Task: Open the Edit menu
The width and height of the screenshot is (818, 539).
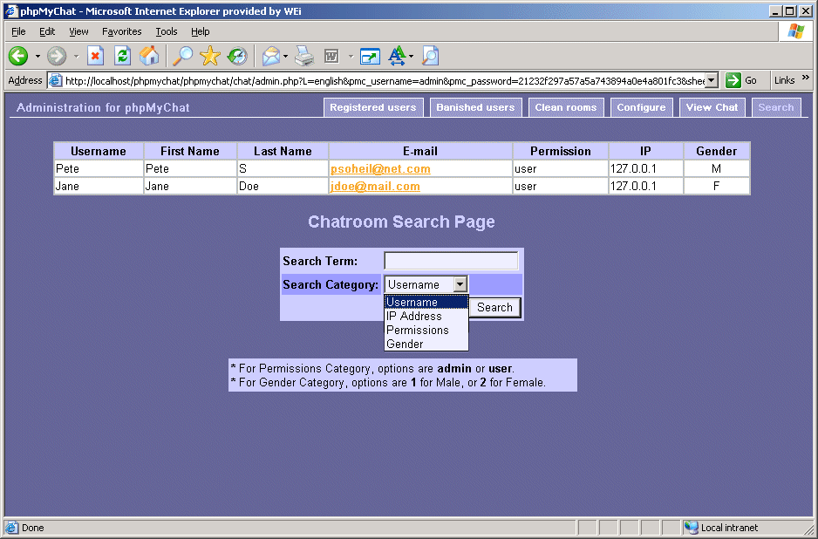Action: point(47,31)
